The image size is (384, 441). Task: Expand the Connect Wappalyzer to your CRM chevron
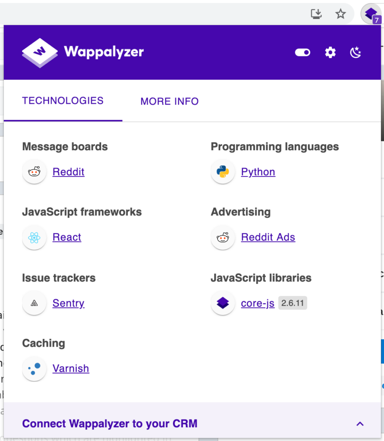point(360,424)
